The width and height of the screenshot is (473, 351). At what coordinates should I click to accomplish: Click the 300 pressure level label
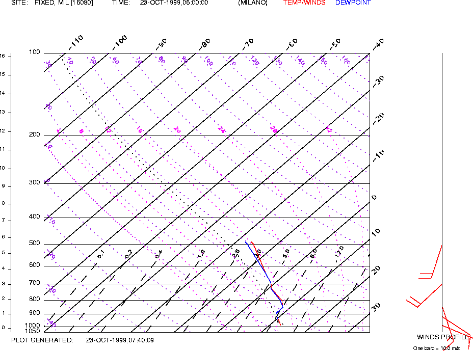coord(34,183)
